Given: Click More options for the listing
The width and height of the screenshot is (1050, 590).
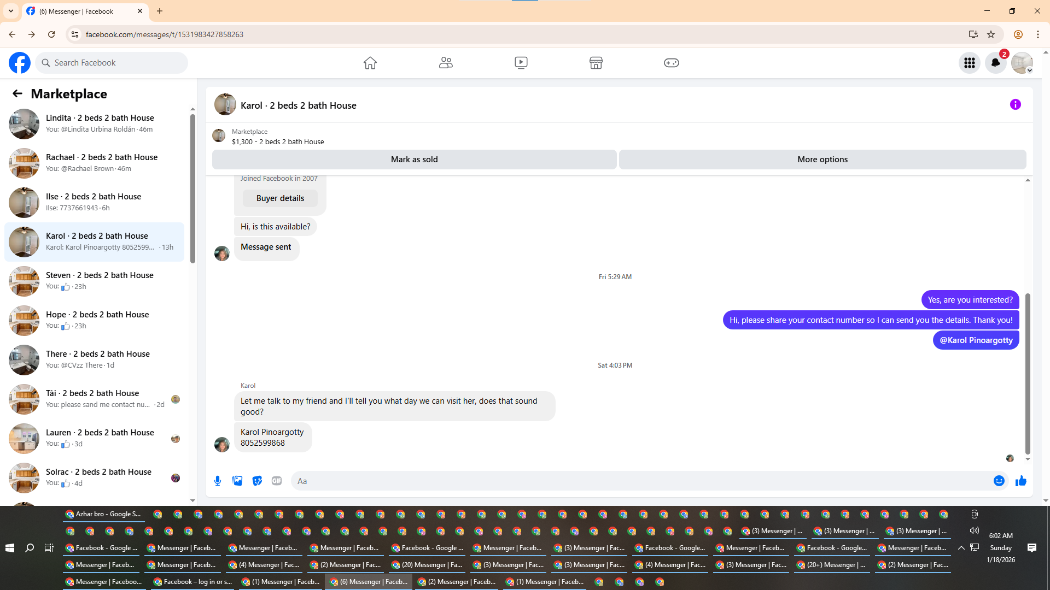Looking at the screenshot, I should 822,160.
